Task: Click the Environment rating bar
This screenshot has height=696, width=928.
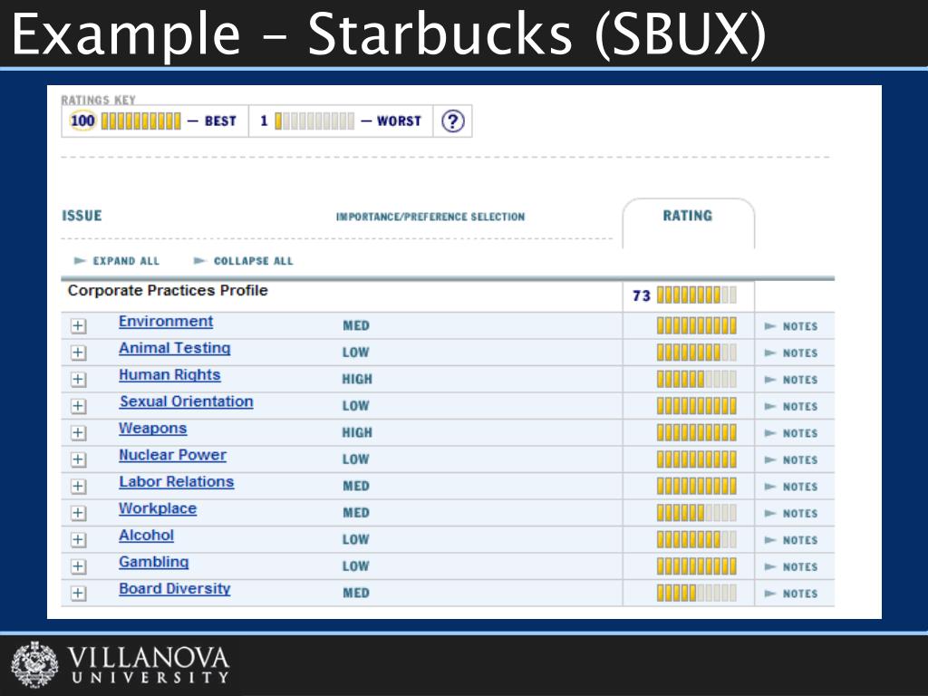Action: pos(697,325)
